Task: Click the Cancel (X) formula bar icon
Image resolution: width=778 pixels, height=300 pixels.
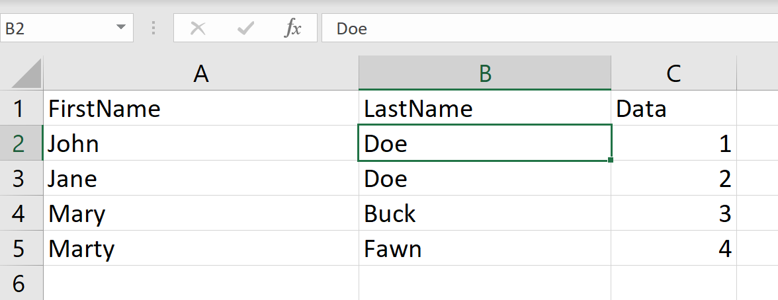Action: tap(197, 28)
